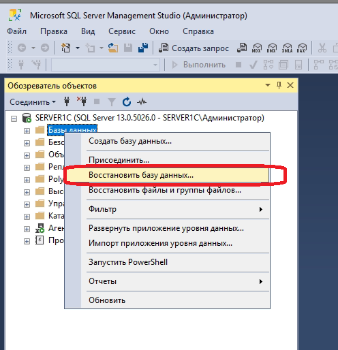
Task: Click the DMX query icon
Action: 272,48
